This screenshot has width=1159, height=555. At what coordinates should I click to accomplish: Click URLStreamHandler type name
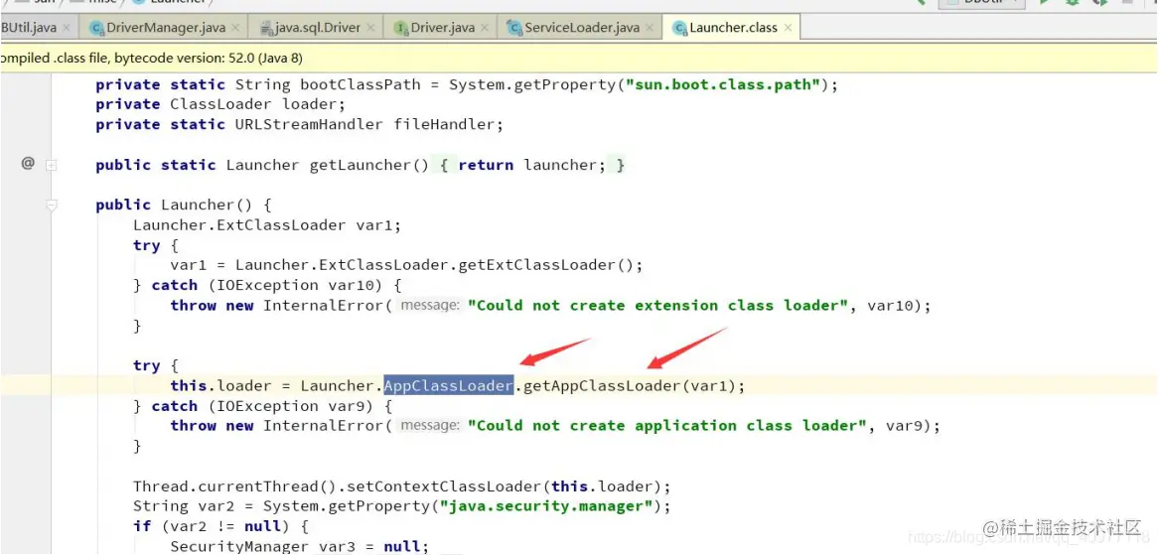[309, 124]
